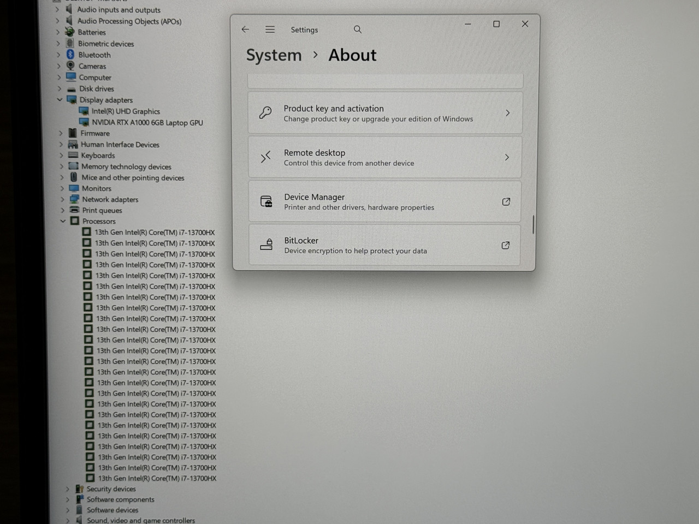Expand the Bluetooth tree node

click(x=58, y=55)
